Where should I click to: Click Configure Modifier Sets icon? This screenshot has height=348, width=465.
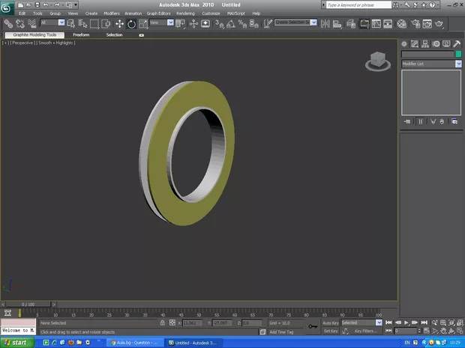click(454, 121)
